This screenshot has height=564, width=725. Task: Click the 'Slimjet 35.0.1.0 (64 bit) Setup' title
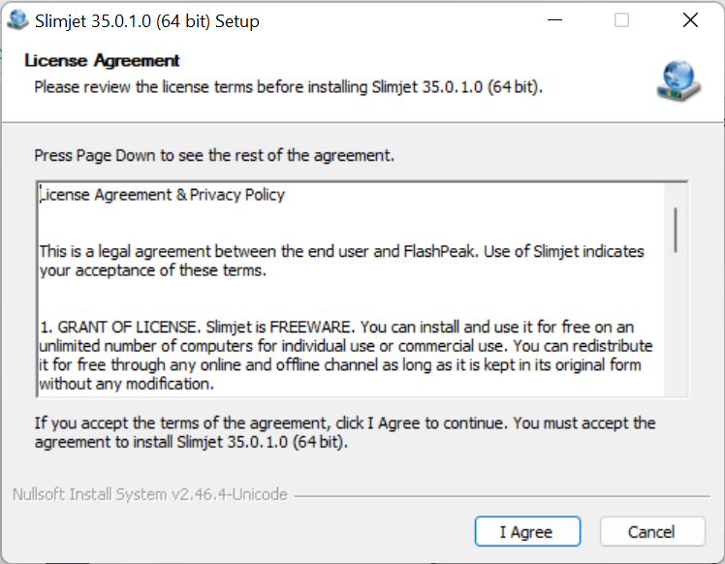[147, 21]
